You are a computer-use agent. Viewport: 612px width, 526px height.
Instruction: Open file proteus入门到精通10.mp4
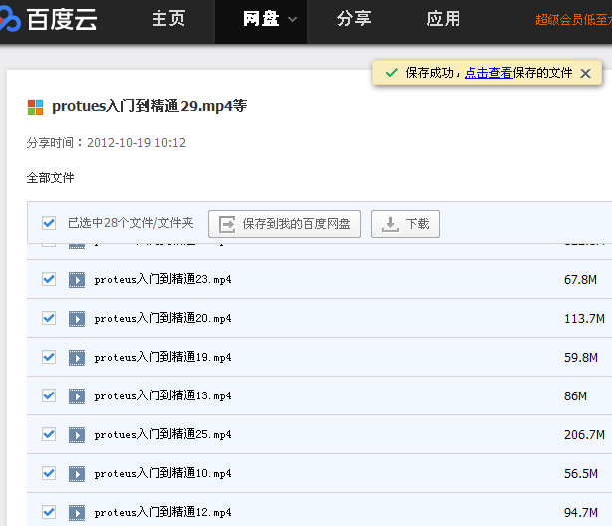(x=162, y=473)
